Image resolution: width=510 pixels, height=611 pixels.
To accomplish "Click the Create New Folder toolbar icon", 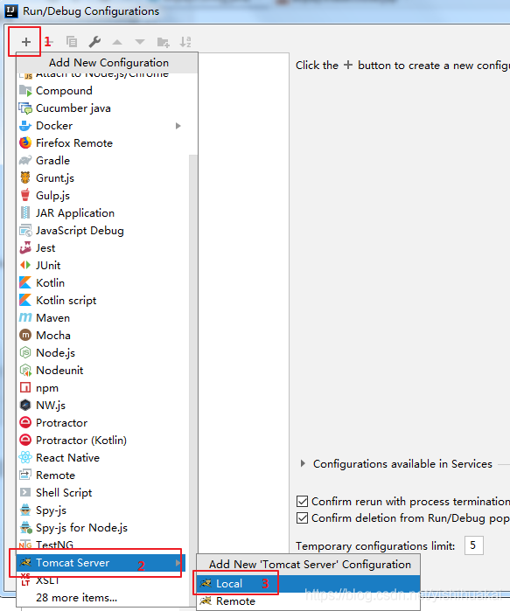I will click(x=163, y=42).
